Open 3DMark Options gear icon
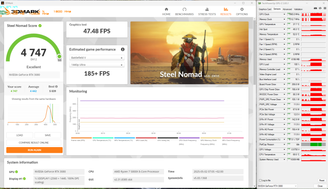The image size is (328, 189). click(x=242, y=9)
